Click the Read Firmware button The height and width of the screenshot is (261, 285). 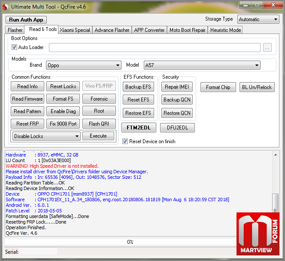[27, 99]
